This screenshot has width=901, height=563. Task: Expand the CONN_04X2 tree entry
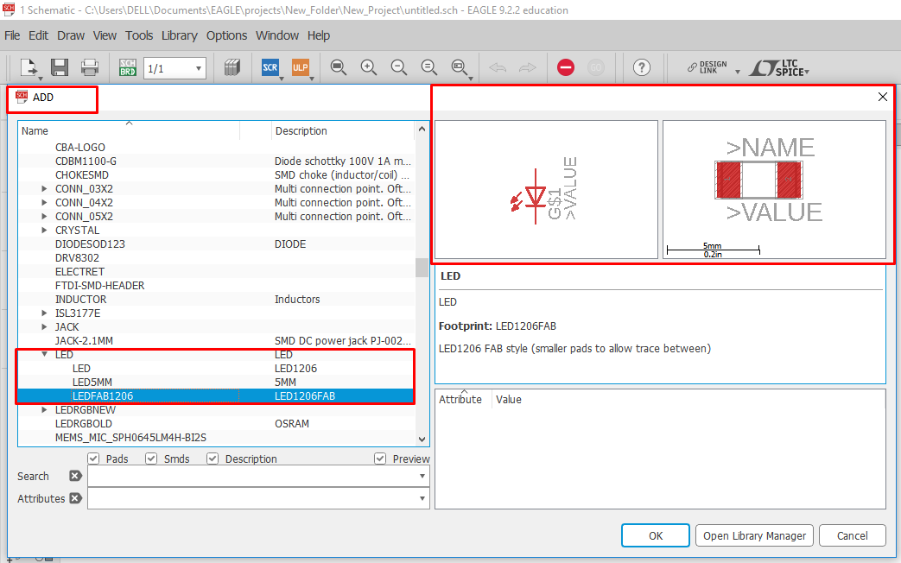tap(44, 202)
